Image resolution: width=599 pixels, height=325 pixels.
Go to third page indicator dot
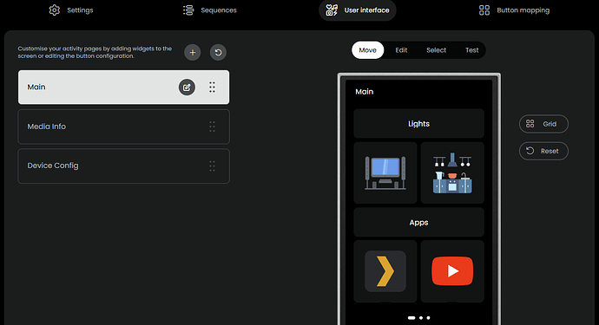point(428,318)
